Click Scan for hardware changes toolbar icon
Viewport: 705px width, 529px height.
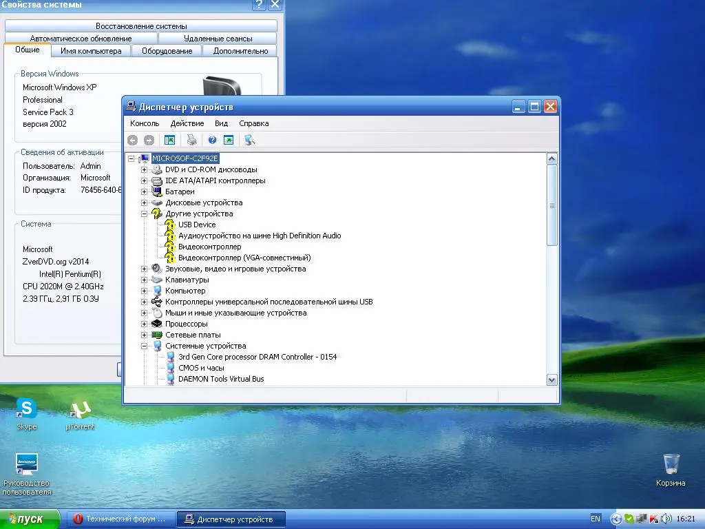tap(249, 140)
